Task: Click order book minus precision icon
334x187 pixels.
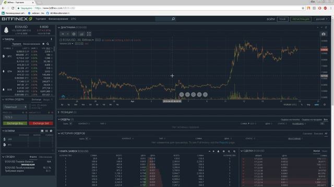Action: 209,151
